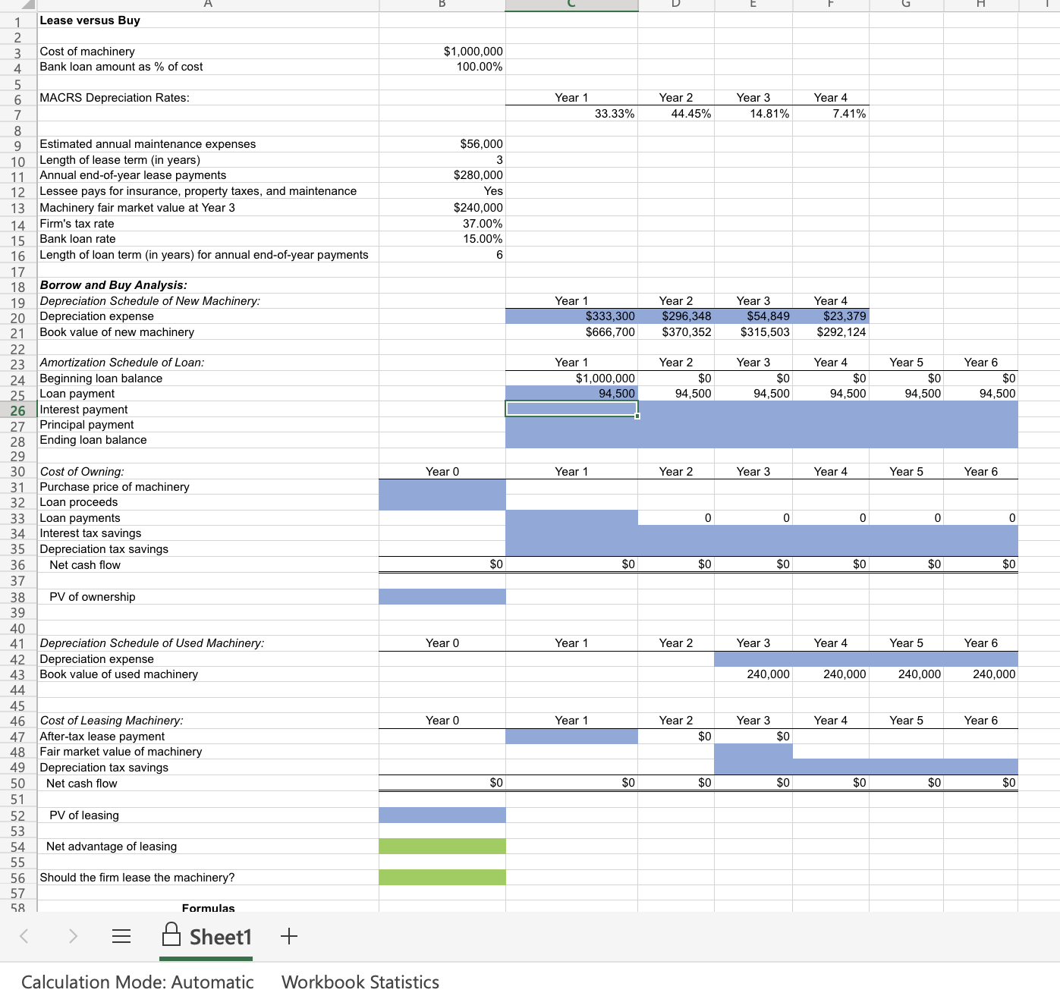This screenshot has width=1060, height=996.
Task: Select the Yes cell for lessee pays insurance
Action: (442, 191)
